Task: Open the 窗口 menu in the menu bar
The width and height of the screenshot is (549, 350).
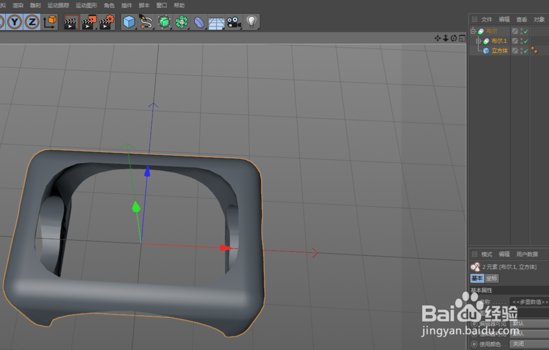Action: (x=161, y=5)
